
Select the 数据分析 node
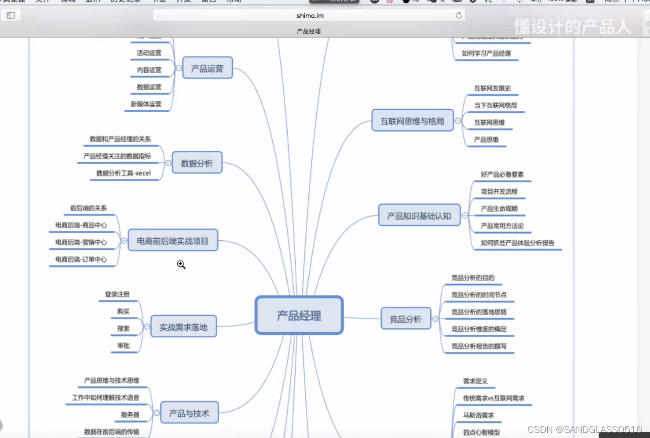click(x=197, y=163)
